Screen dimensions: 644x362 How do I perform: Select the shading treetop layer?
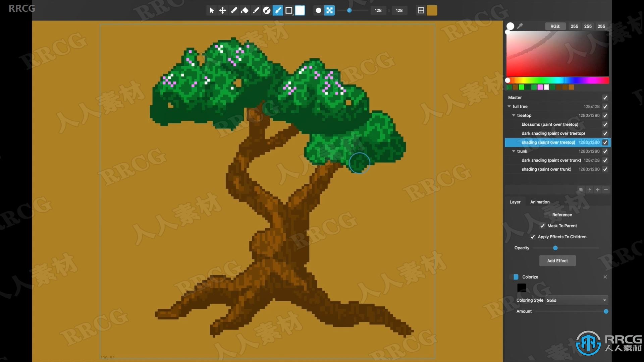(548, 142)
